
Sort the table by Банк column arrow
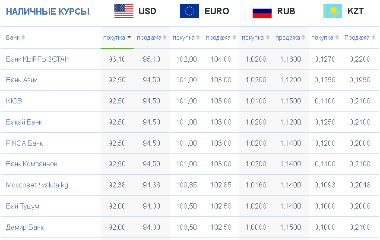coord(23,37)
